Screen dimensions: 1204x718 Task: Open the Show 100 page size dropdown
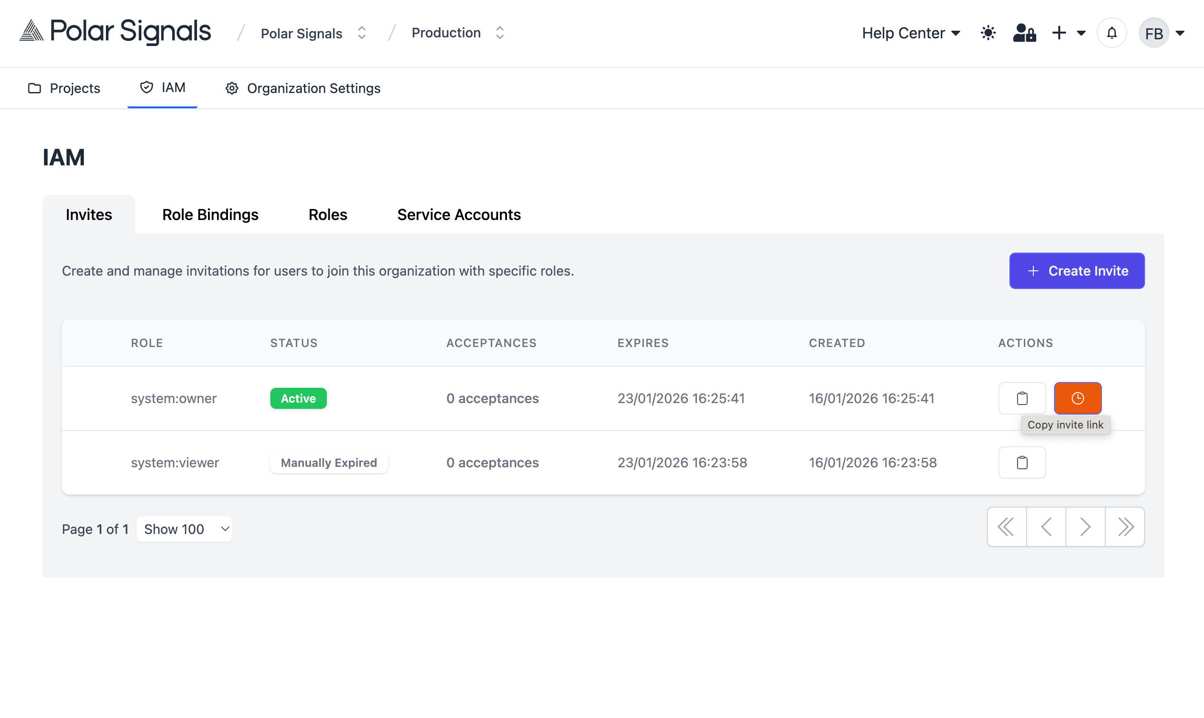point(185,528)
